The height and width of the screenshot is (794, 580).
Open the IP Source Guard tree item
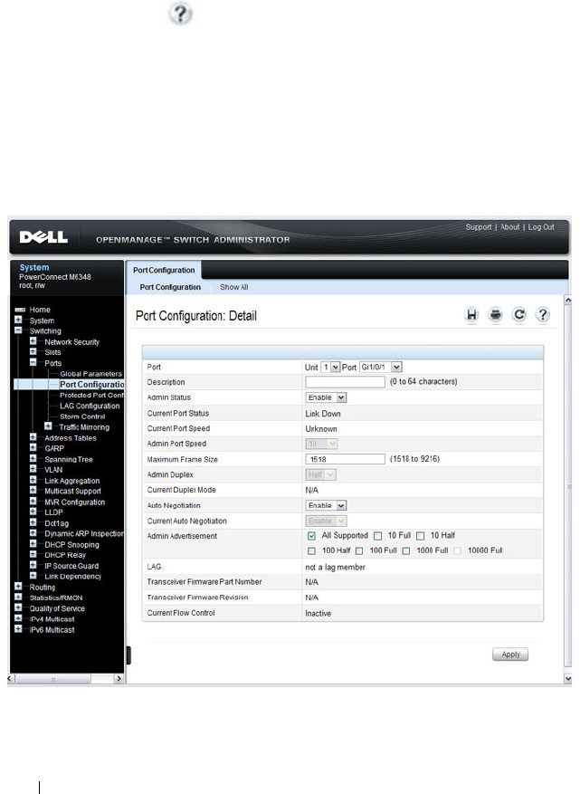(71, 566)
